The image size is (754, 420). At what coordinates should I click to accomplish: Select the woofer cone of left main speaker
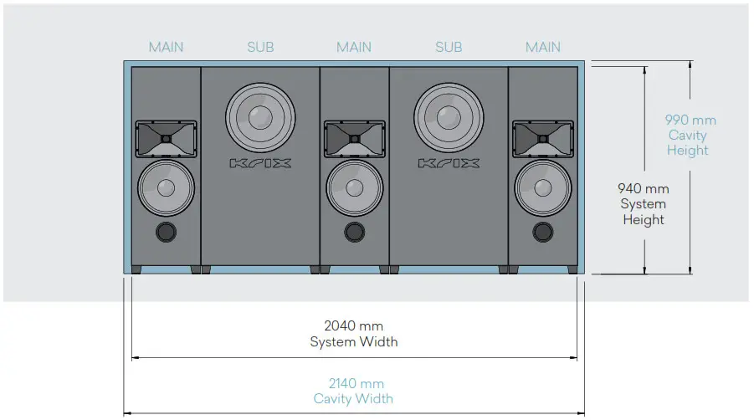[x=166, y=188]
